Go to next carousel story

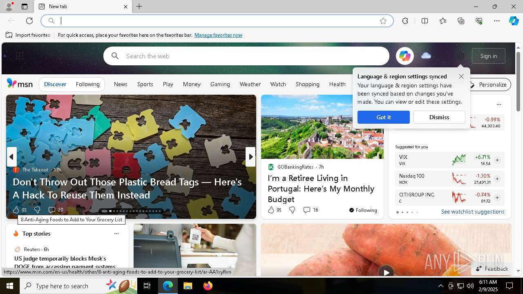(x=250, y=157)
